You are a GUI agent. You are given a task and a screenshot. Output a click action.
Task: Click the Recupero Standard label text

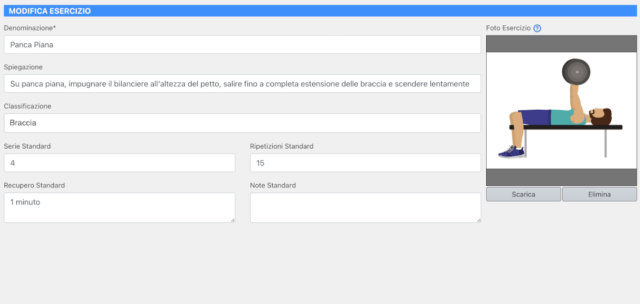pos(34,185)
